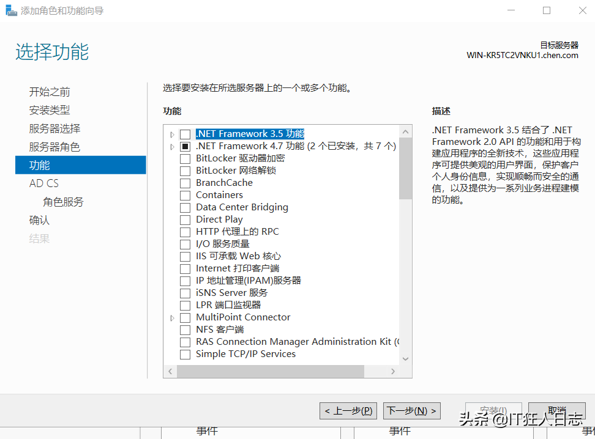595x439 pixels.
Task: Switch to 服务器选择 step
Action: tap(54, 128)
